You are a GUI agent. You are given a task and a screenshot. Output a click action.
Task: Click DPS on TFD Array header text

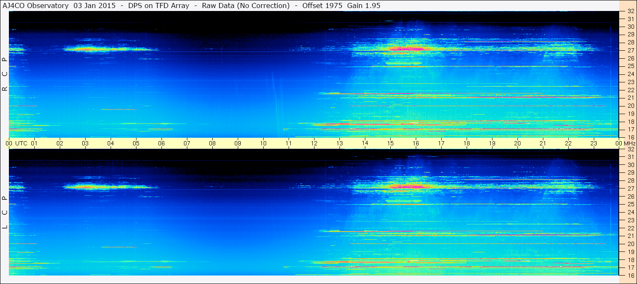click(x=159, y=5)
